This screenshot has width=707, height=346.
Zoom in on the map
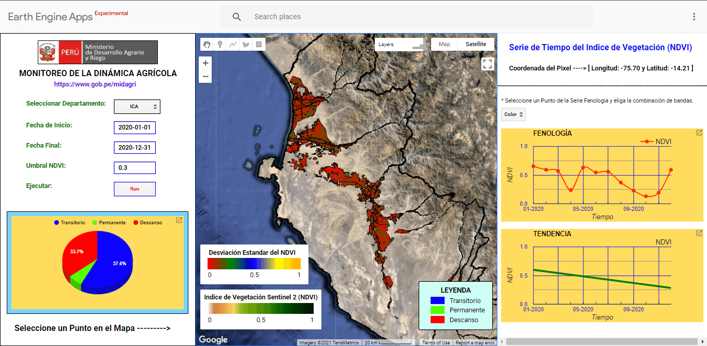pos(205,63)
